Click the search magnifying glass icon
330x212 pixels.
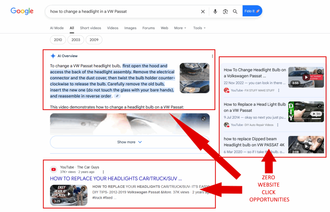[235, 11]
